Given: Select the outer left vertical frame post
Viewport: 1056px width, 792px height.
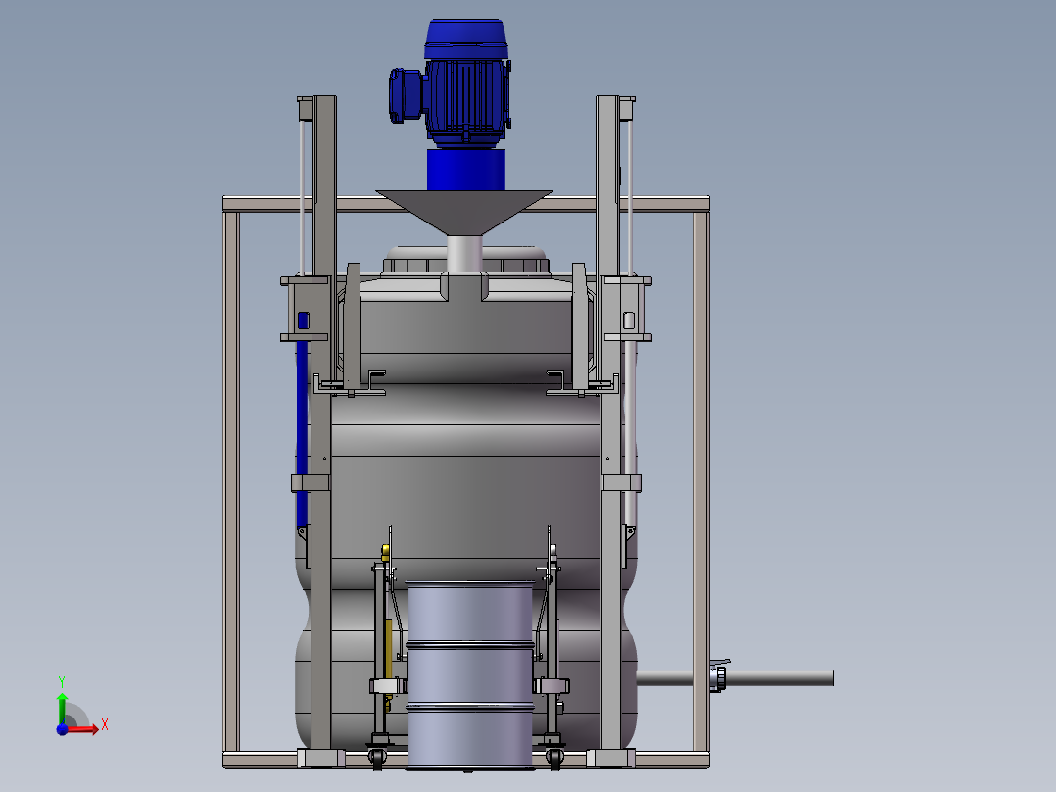Looking at the screenshot, I should (231, 481).
